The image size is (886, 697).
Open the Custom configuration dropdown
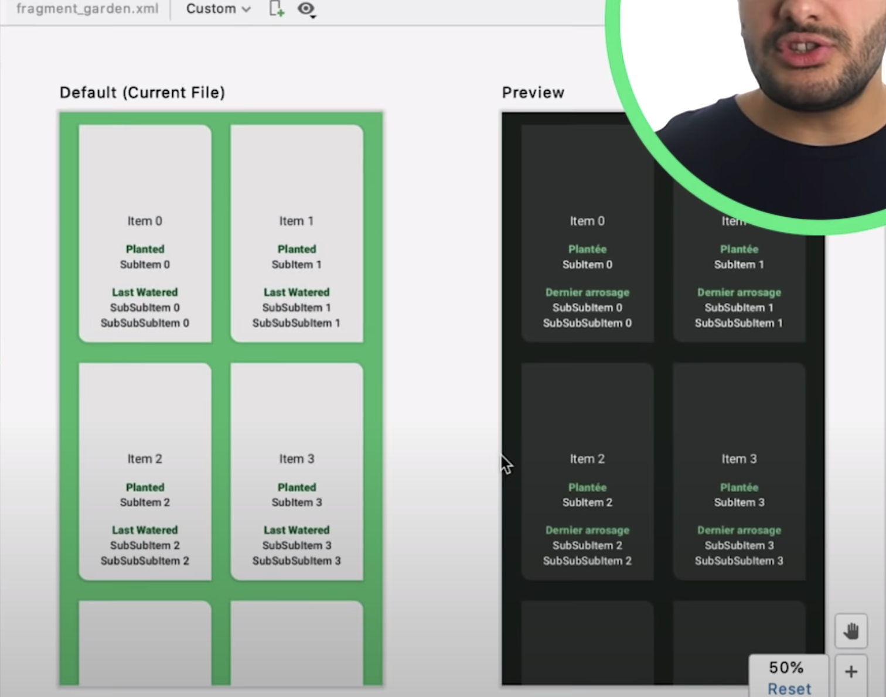[217, 9]
